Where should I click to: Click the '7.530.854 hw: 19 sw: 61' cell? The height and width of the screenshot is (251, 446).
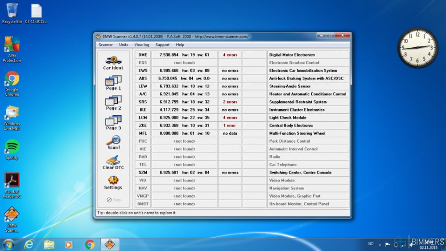(x=184, y=55)
